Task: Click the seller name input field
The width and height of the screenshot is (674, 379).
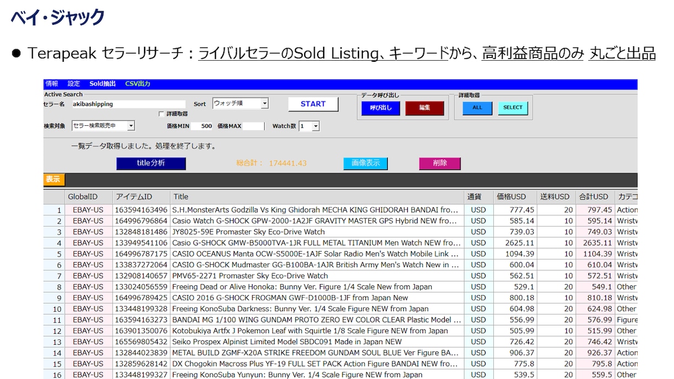Action: click(x=128, y=104)
